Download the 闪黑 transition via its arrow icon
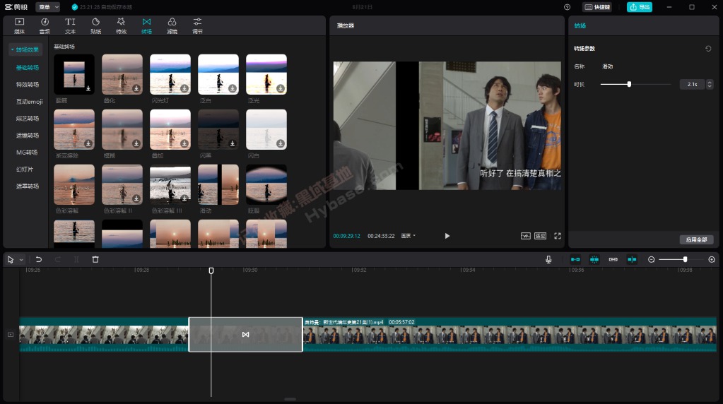723x404 pixels. click(x=233, y=143)
